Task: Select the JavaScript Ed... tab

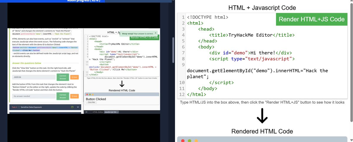Action: pos(112,112)
